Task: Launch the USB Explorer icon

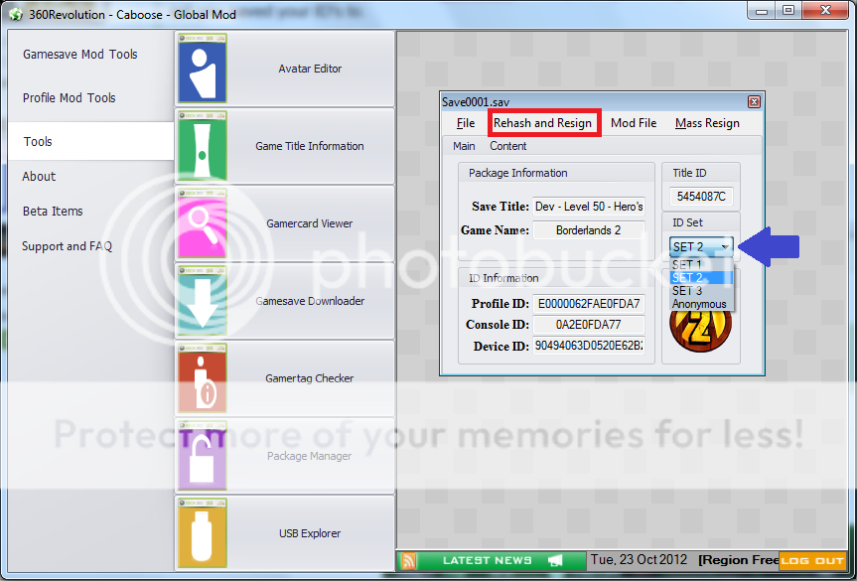Action: pyautogui.click(x=202, y=533)
